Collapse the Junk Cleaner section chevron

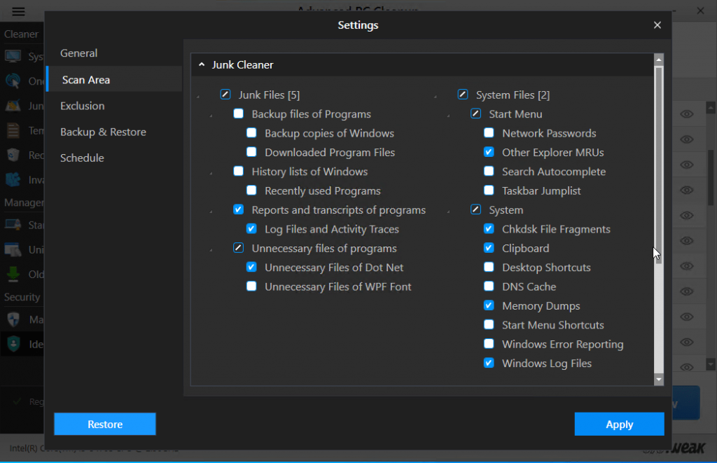click(x=202, y=64)
